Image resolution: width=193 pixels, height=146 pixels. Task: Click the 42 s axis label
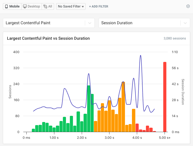pyautogui.click(x=175, y=84)
